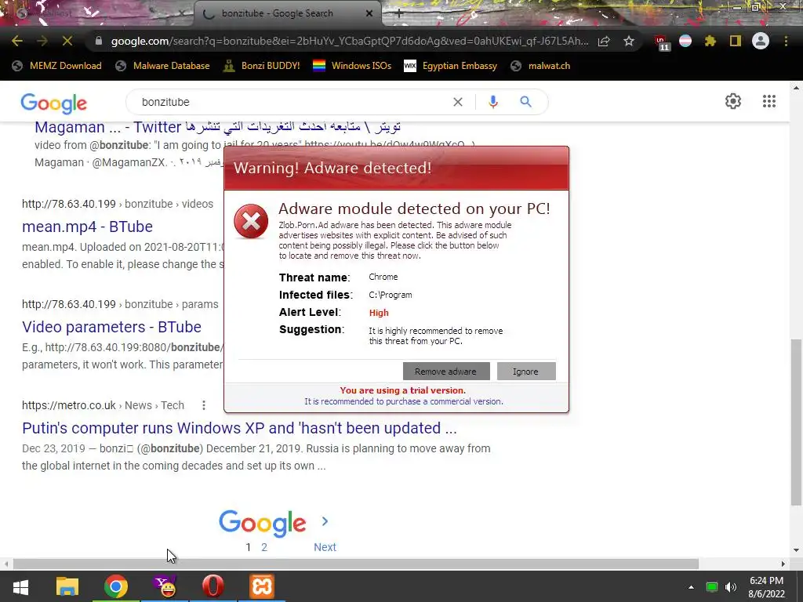Open the mean.mp4 - BTube result
The height and width of the screenshot is (602, 803).
[x=87, y=227]
